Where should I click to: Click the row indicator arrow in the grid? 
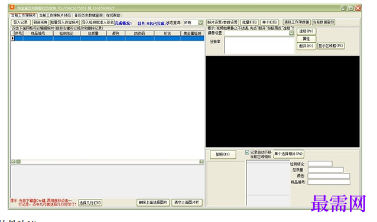[12, 38]
